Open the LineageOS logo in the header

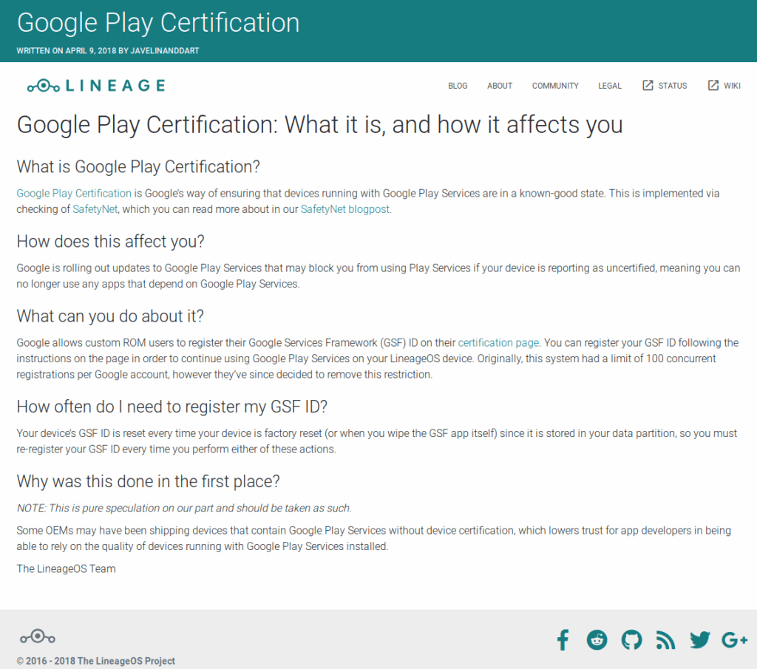point(96,86)
